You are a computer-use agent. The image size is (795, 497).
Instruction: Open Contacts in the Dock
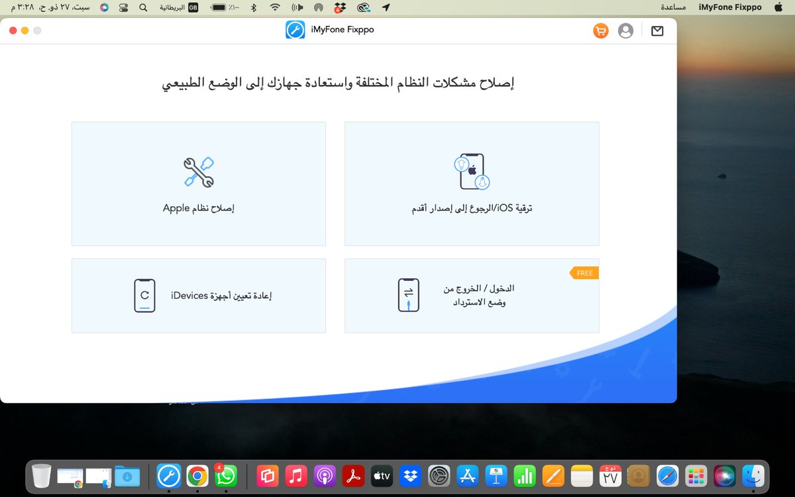tap(638, 476)
